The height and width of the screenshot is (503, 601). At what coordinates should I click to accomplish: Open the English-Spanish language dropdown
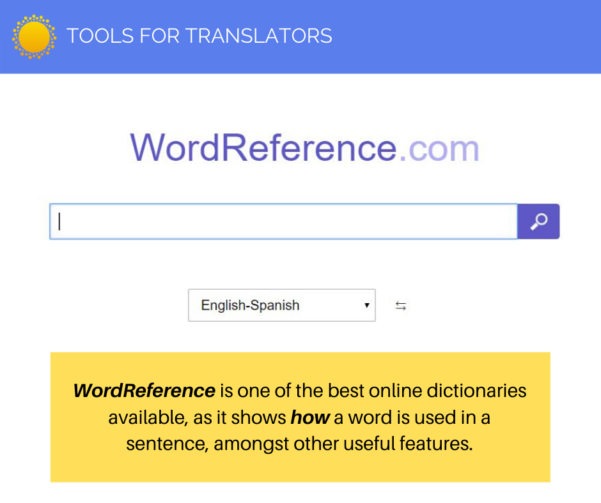[x=282, y=305]
